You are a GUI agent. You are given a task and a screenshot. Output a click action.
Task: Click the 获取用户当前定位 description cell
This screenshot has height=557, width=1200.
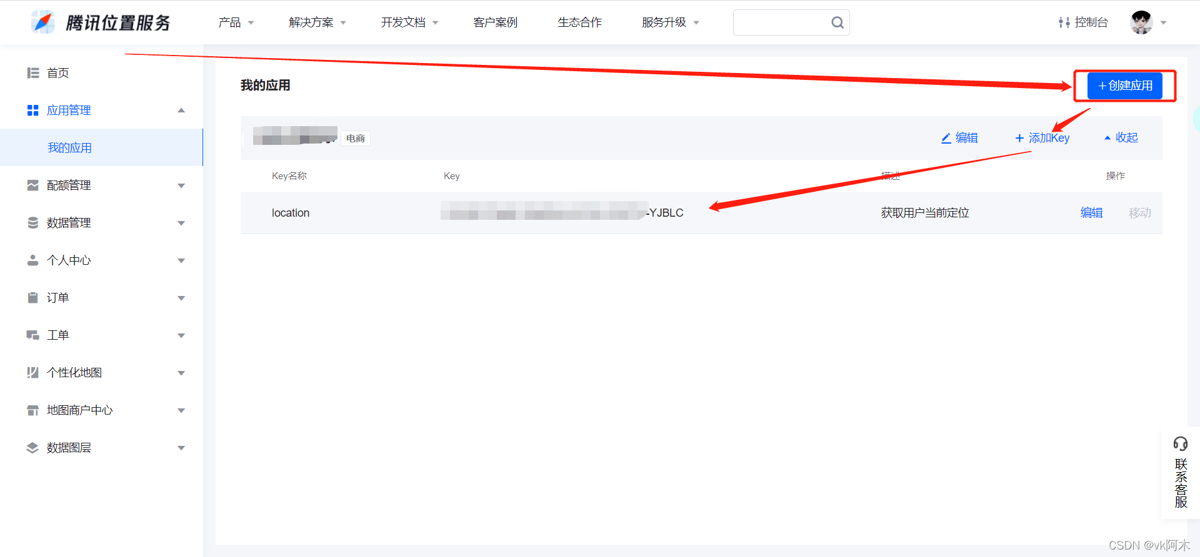[925, 213]
